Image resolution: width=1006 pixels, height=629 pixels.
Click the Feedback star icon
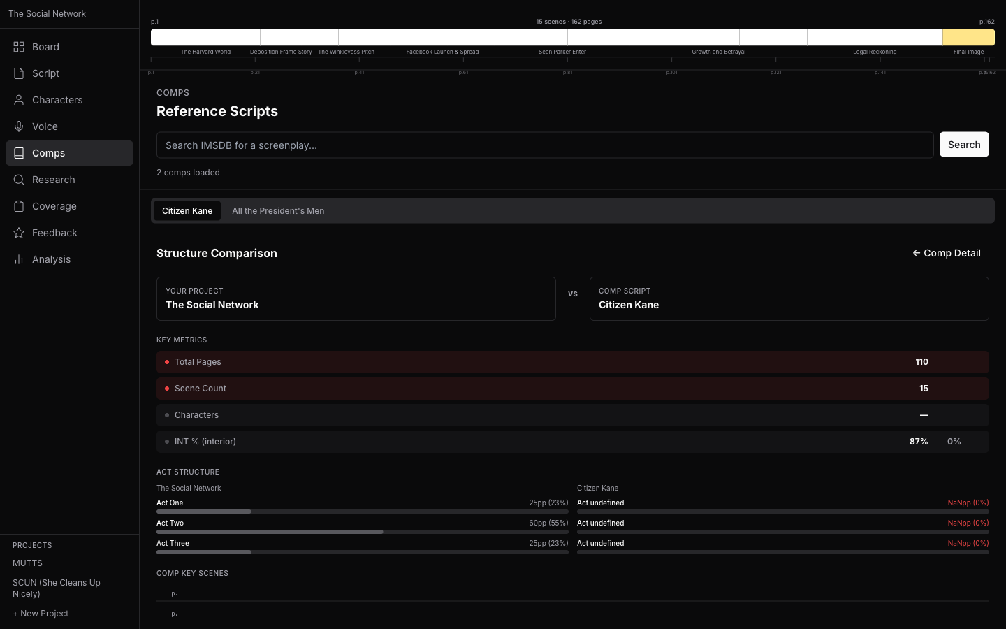[19, 233]
